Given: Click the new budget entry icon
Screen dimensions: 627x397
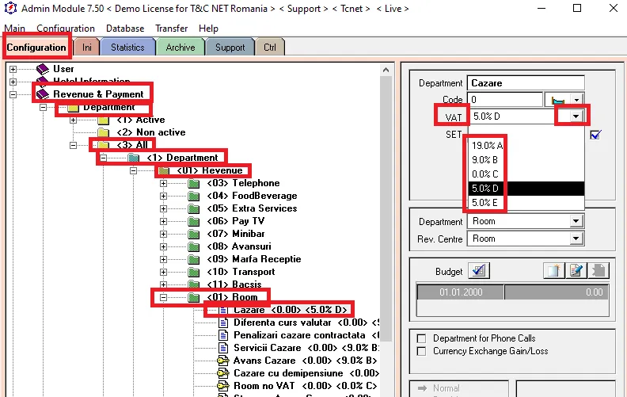Looking at the screenshot, I should click(554, 271).
